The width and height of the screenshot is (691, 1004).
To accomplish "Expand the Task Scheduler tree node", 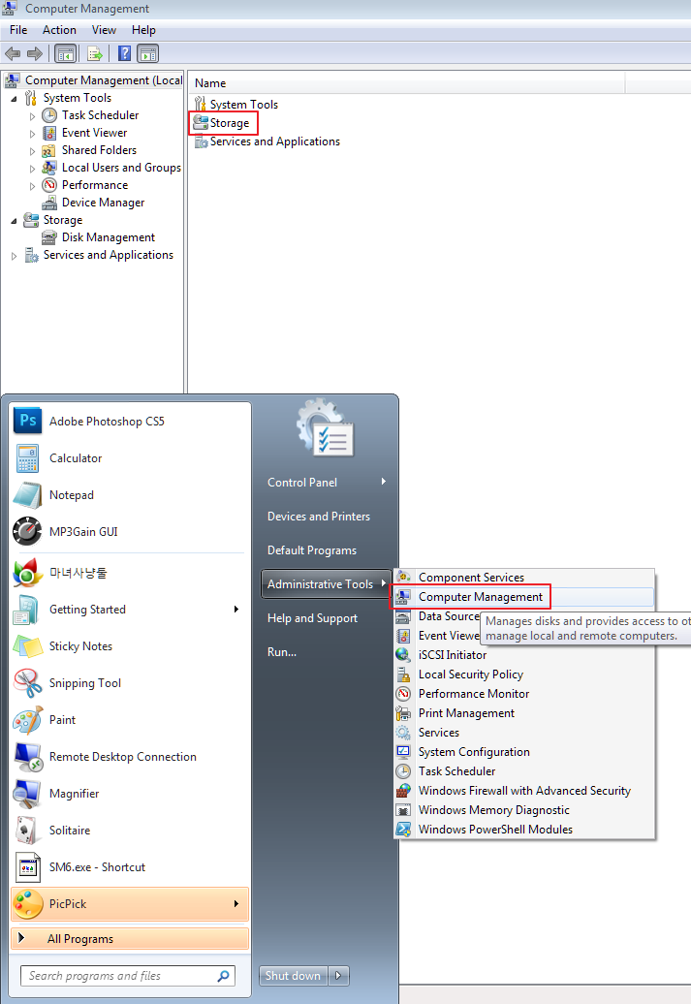I will pos(33,116).
